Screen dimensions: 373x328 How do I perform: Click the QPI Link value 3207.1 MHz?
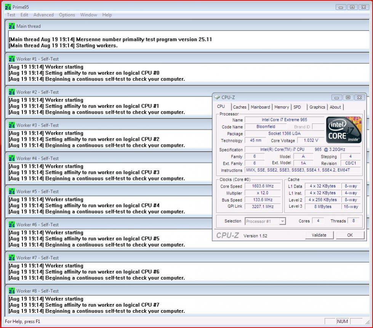point(263,206)
